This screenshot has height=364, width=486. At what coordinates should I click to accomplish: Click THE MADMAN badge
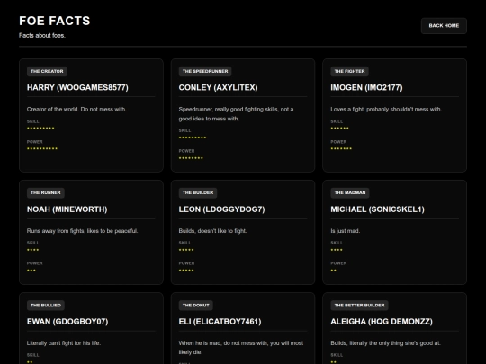[x=350, y=192]
